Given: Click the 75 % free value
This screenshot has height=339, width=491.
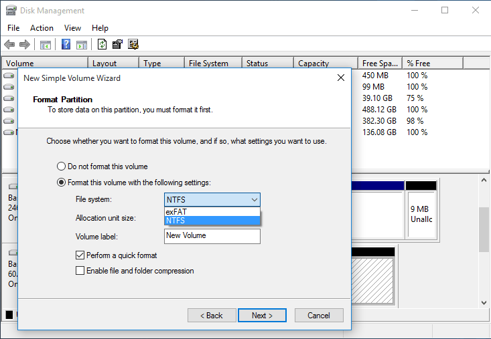Looking at the screenshot, I should click(x=415, y=98).
